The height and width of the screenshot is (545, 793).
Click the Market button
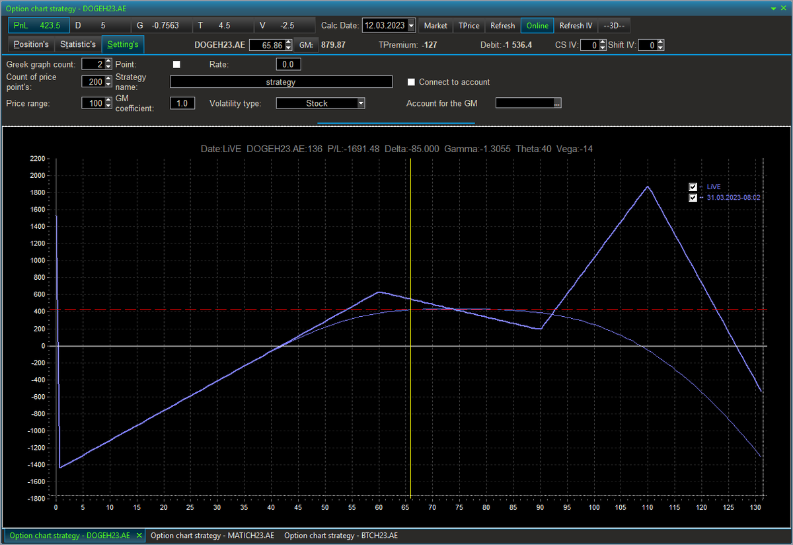435,26
